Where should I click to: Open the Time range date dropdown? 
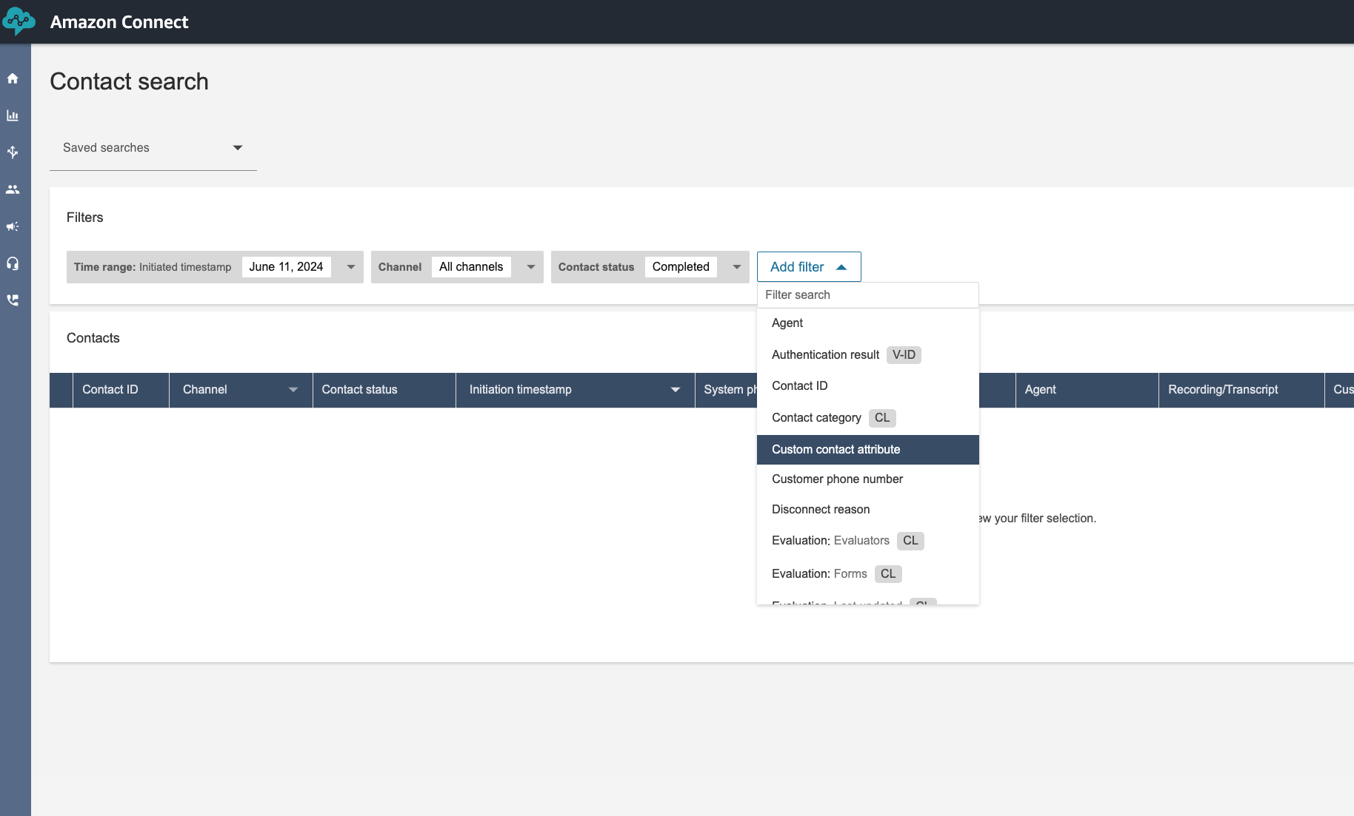click(x=350, y=267)
